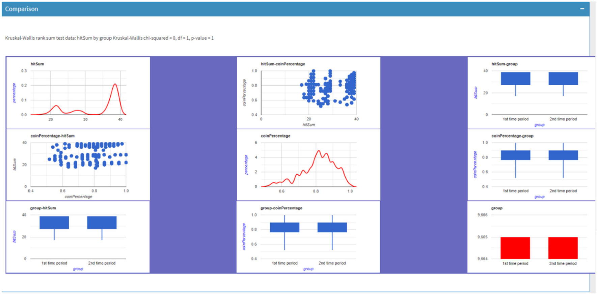This screenshot has width=598, height=295.
Task: Click 2nd time period box in hitSum-group chart
Action: (x=563, y=78)
